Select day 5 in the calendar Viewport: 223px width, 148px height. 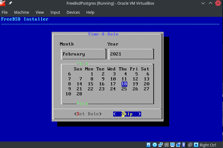[x=137, y=74]
